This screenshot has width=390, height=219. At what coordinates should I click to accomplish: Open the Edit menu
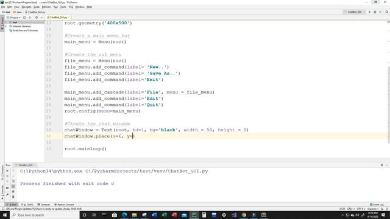pos(10,7)
